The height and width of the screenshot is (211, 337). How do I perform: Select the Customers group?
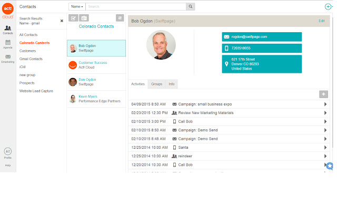click(27, 51)
